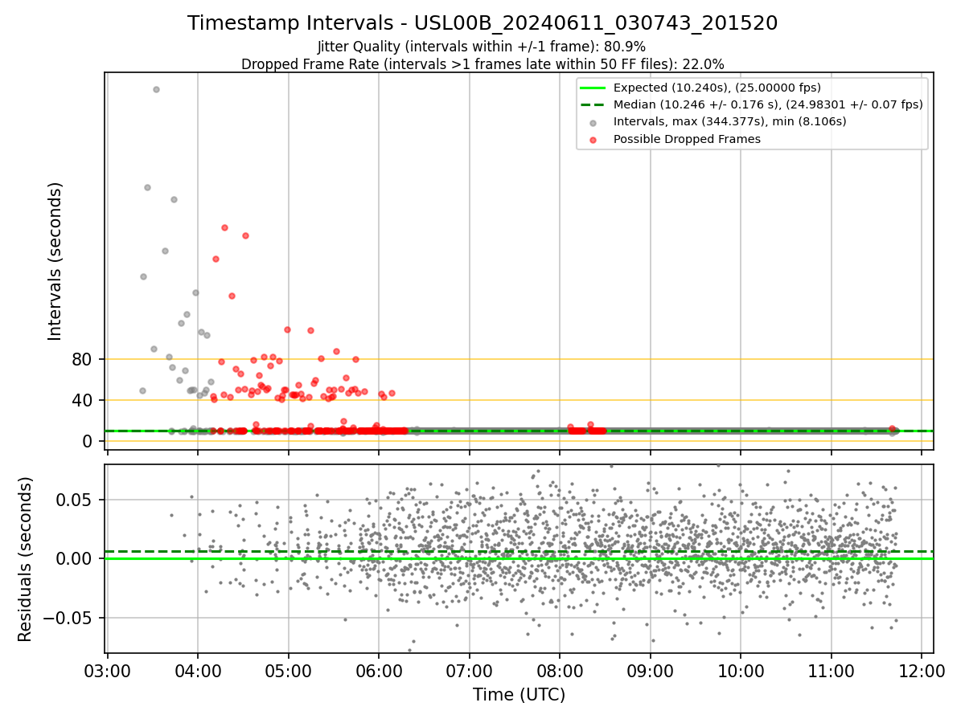Click the '03:00' time tick label
The height and width of the screenshot is (723, 965).
point(108,670)
